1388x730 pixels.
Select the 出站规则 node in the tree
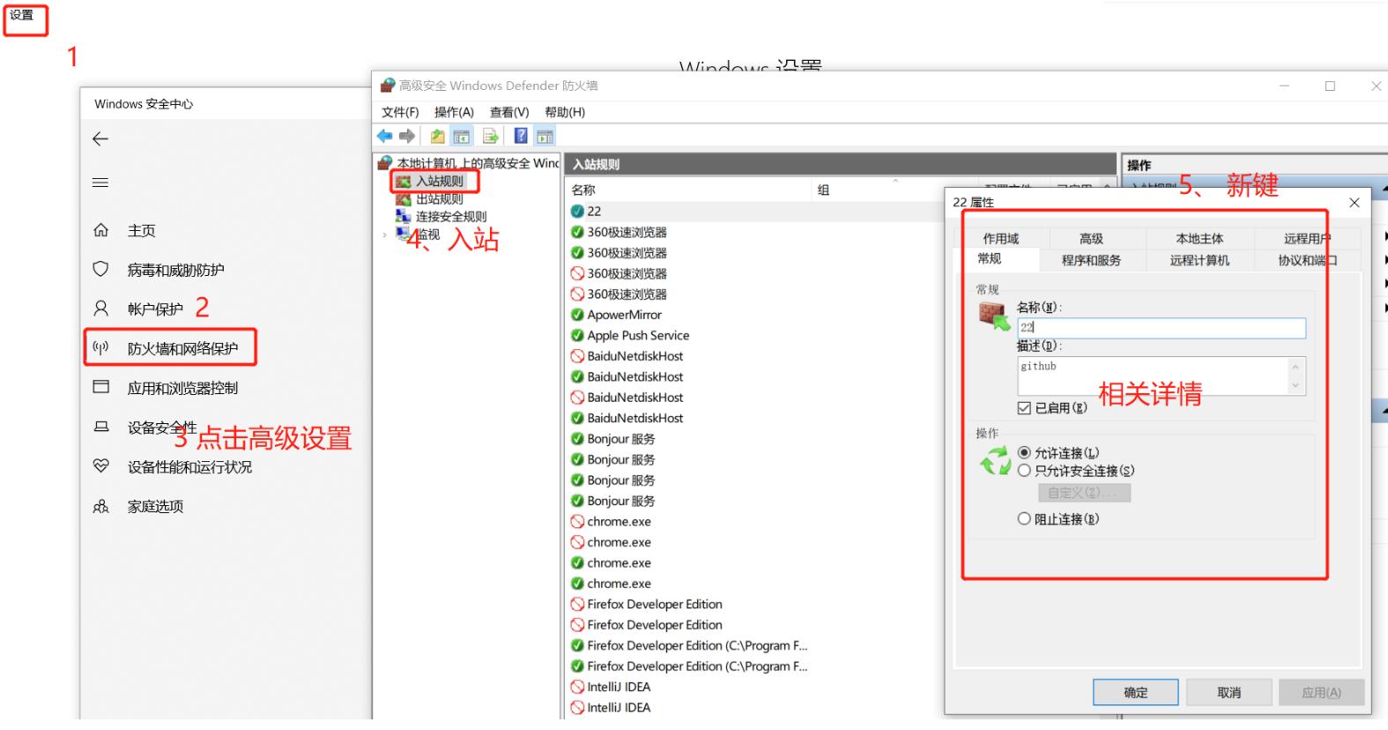pos(439,198)
